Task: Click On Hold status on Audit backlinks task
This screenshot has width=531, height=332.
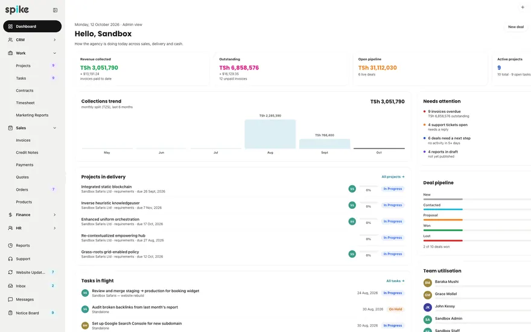Action: click(x=395, y=309)
